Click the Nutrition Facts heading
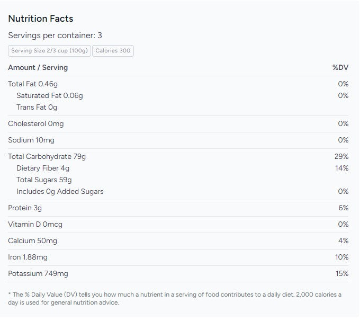 [41, 19]
